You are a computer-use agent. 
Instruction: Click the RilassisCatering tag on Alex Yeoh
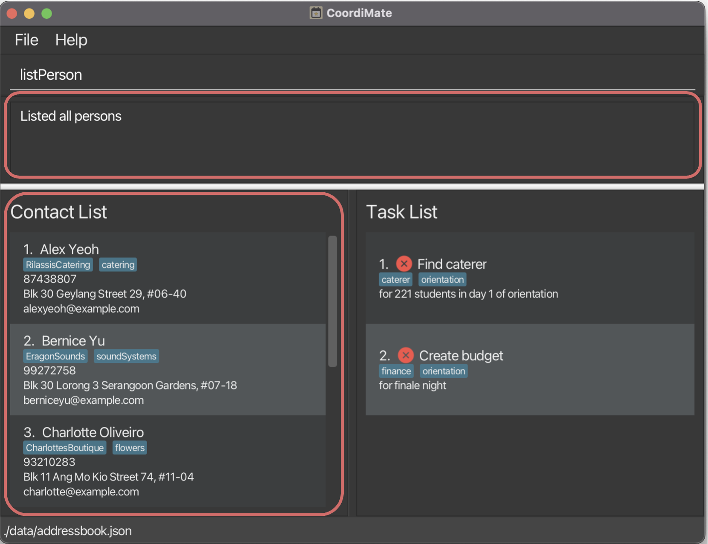click(x=58, y=265)
